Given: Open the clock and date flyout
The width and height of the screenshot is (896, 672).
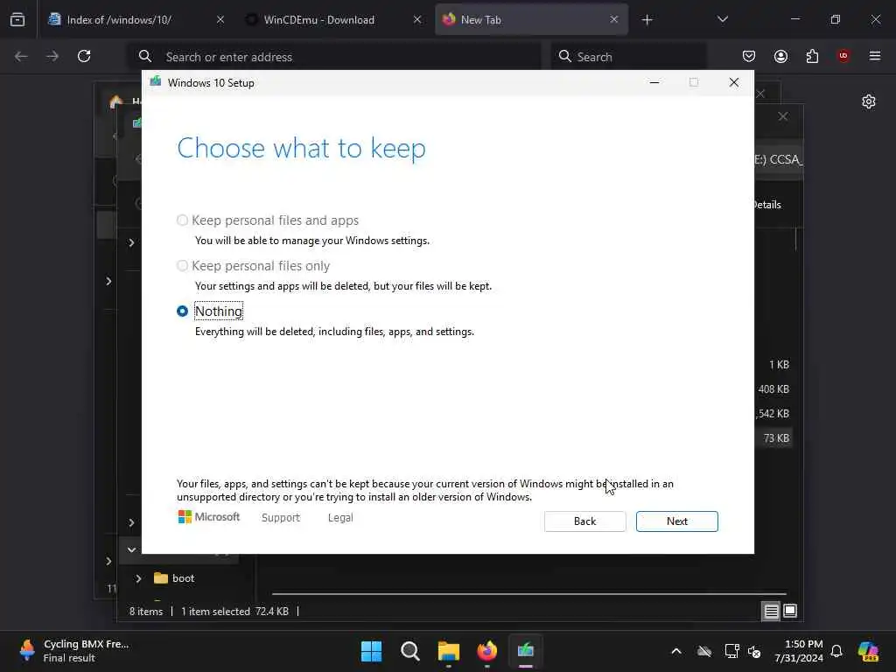Looking at the screenshot, I should 799,651.
